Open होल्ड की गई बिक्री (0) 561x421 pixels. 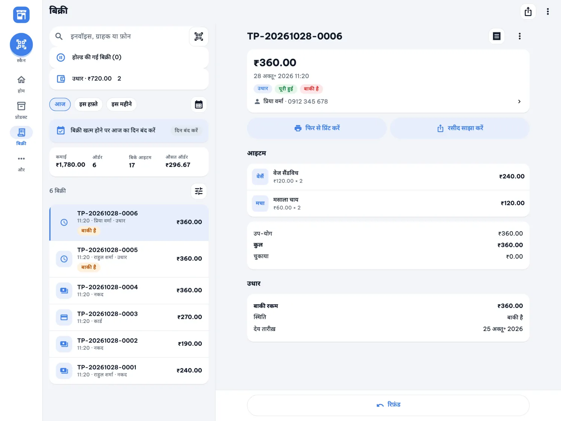pyautogui.click(x=129, y=57)
